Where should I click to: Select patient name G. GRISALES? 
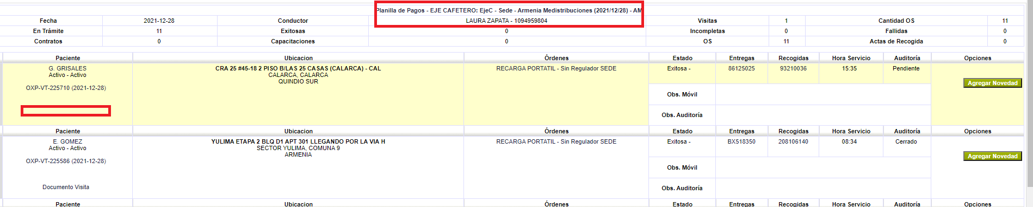click(67, 68)
